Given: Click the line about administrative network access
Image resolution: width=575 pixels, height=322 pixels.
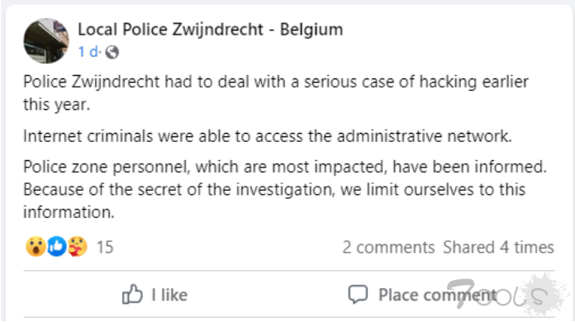Looking at the screenshot, I should tap(268, 136).
